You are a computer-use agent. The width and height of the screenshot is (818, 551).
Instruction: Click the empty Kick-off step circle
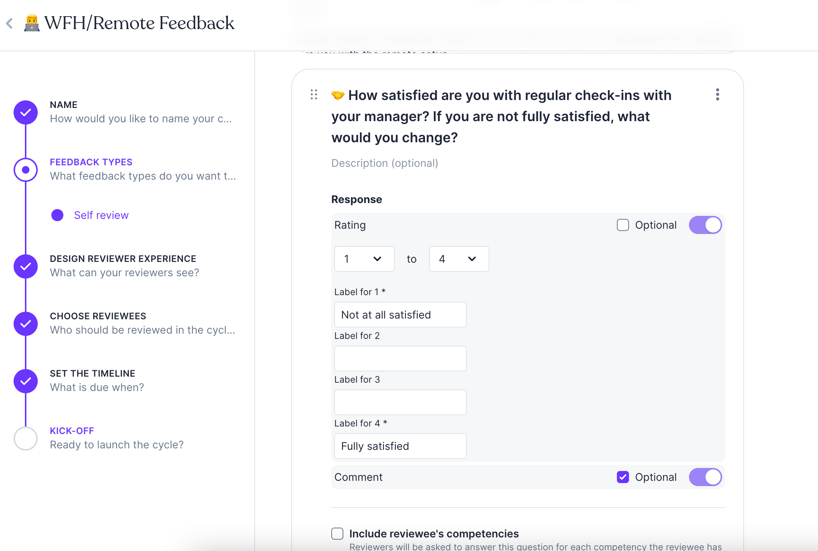(26, 439)
